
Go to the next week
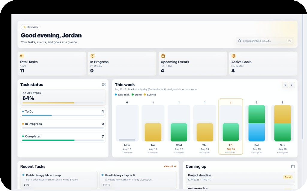292,85
